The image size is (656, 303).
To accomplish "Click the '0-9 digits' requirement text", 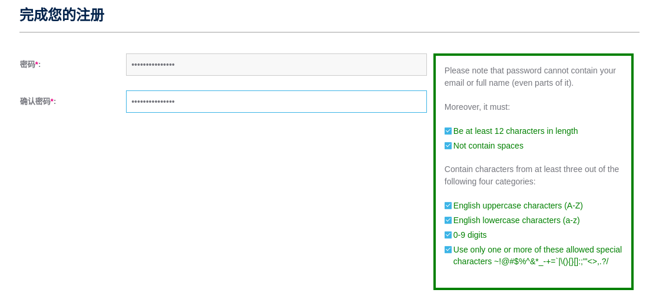I will click(x=470, y=235).
